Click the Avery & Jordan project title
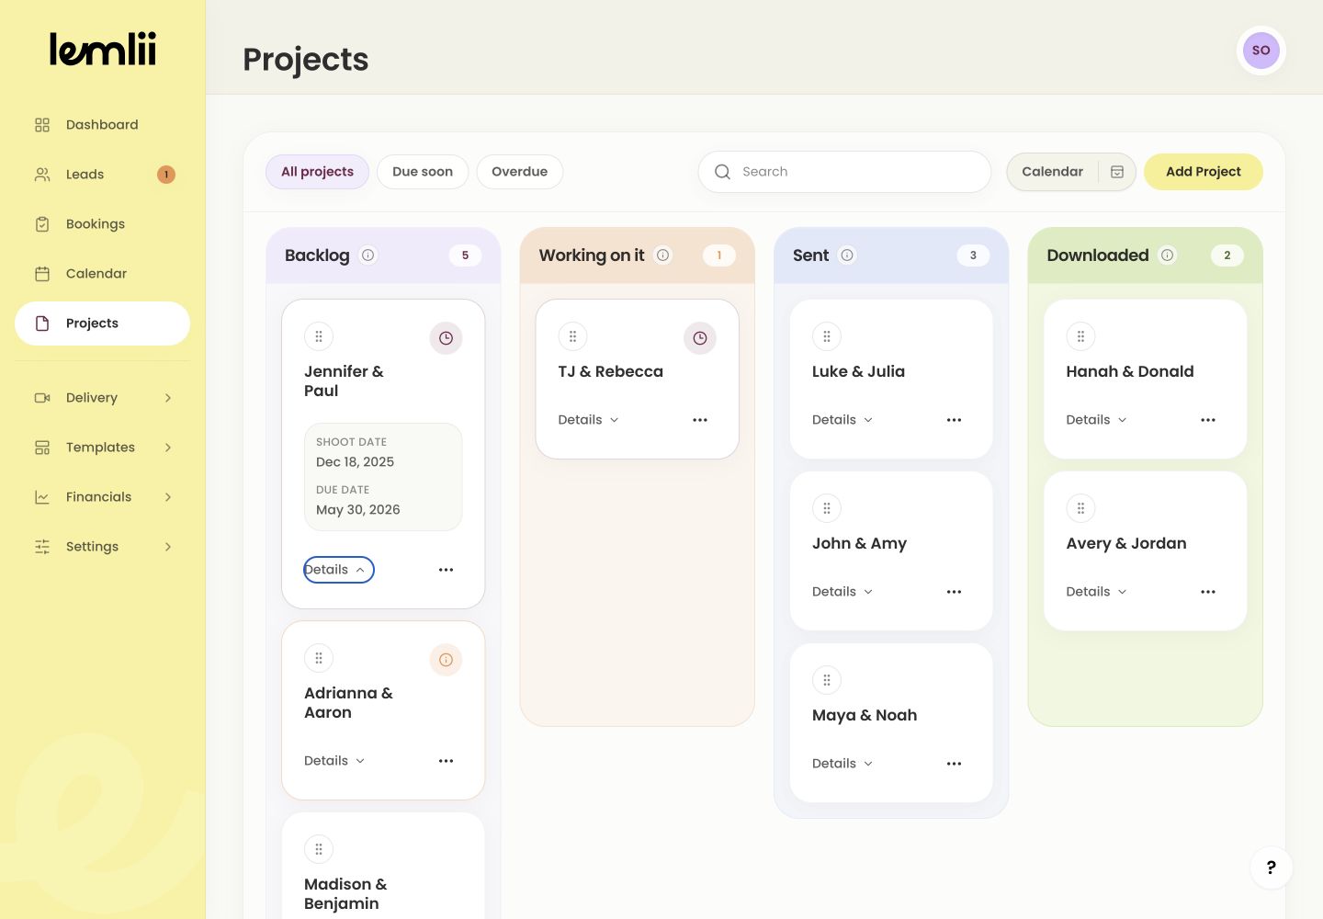The width and height of the screenshot is (1323, 919). pos(1126,543)
